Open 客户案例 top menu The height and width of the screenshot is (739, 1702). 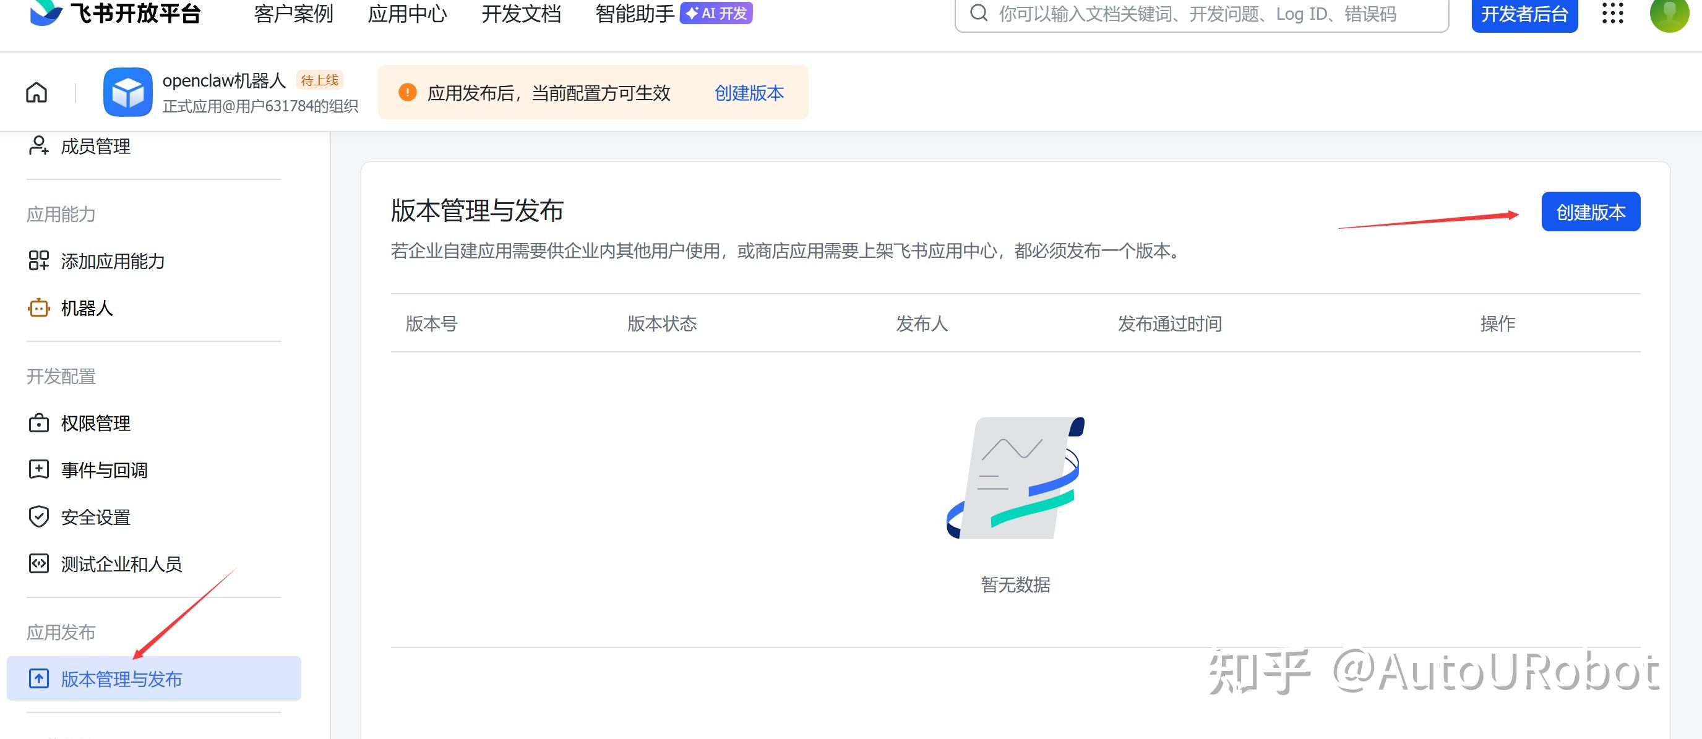pos(293,14)
